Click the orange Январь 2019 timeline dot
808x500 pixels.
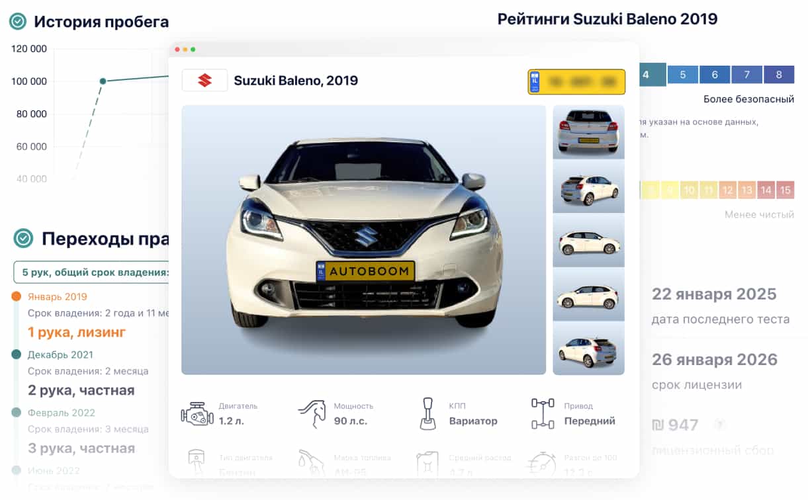[17, 297]
